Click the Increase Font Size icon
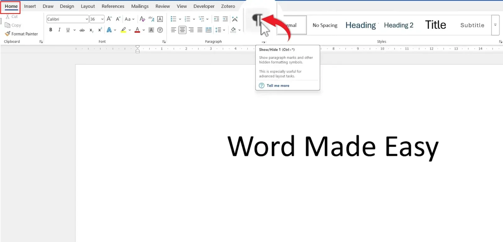The height and width of the screenshot is (242, 503). (109, 19)
